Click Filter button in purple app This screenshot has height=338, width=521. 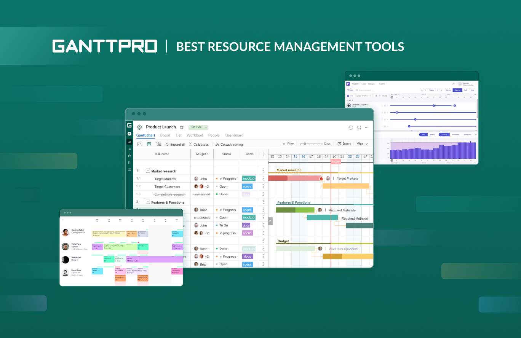click(x=350, y=90)
